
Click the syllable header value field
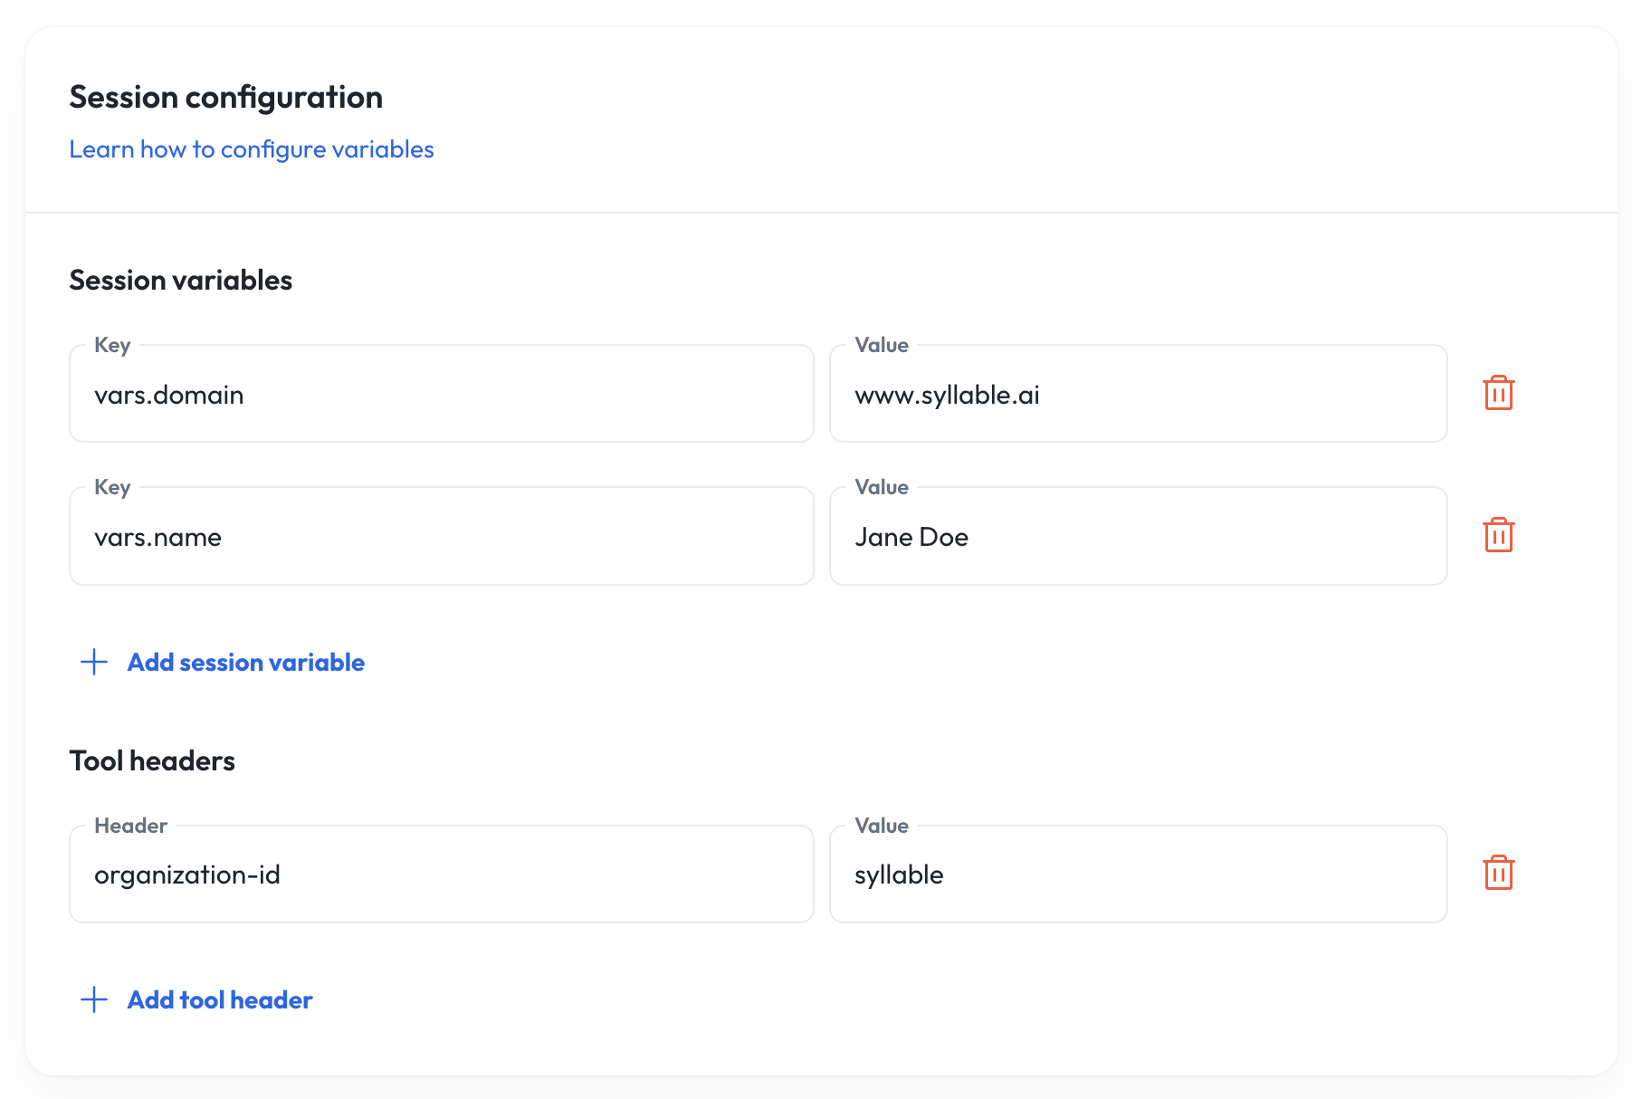pos(1138,874)
